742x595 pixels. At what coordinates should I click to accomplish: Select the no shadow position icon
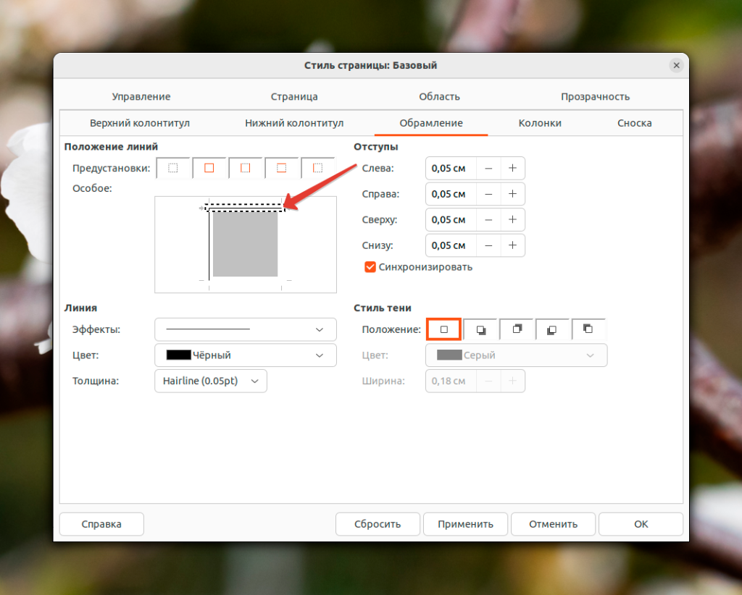(x=444, y=329)
